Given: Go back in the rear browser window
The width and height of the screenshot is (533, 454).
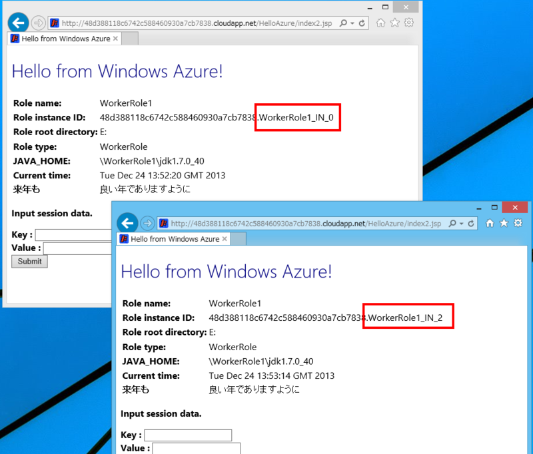Looking at the screenshot, I should coord(19,23).
